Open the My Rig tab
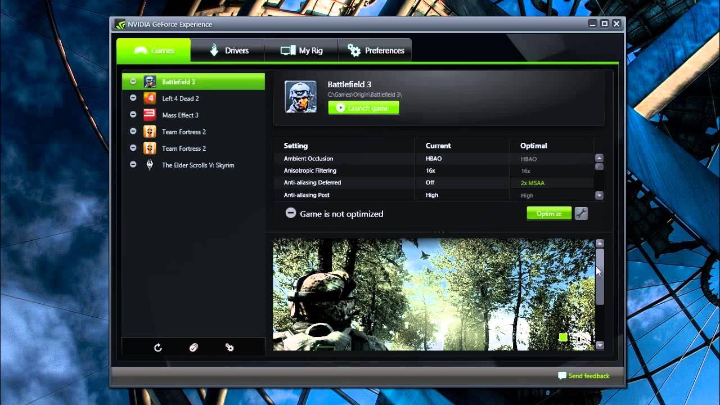The width and height of the screenshot is (720, 405). 301,51
